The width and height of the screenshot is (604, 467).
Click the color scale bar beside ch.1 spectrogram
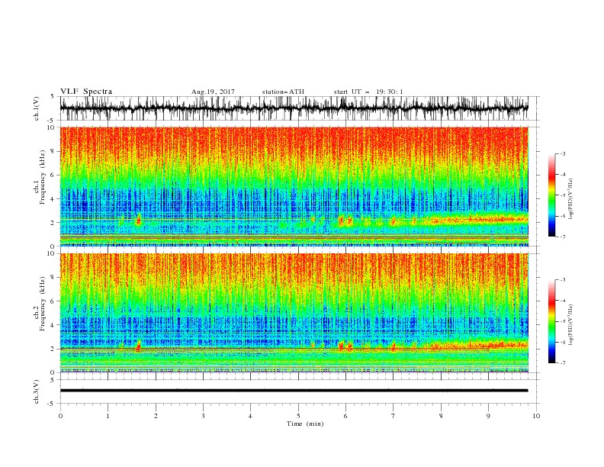point(551,195)
